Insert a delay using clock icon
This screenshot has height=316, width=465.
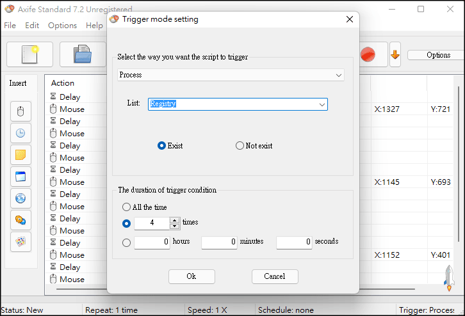coord(20,133)
